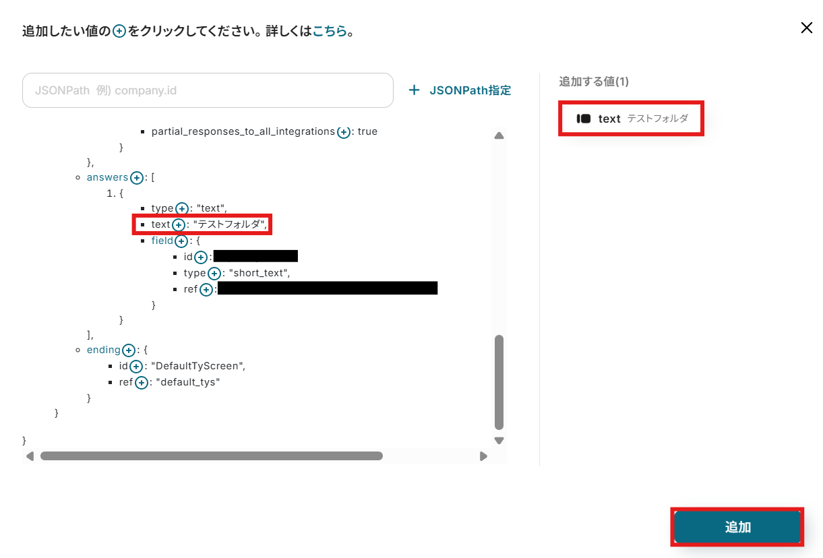Add the answers value via its plus icon

tap(137, 178)
